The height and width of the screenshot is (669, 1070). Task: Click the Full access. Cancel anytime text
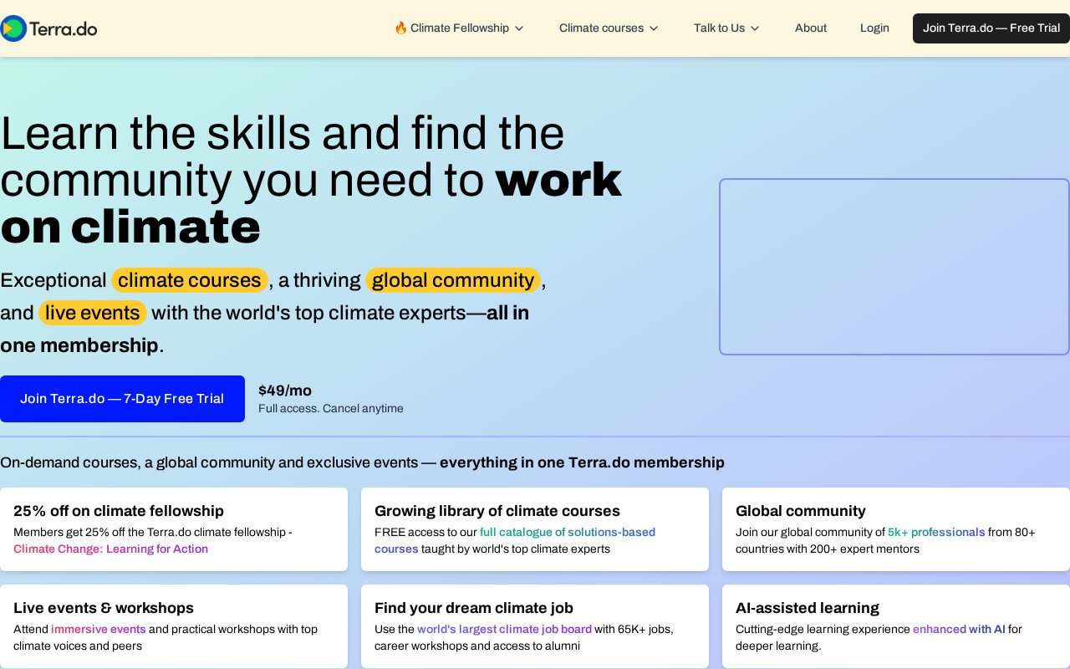(331, 409)
